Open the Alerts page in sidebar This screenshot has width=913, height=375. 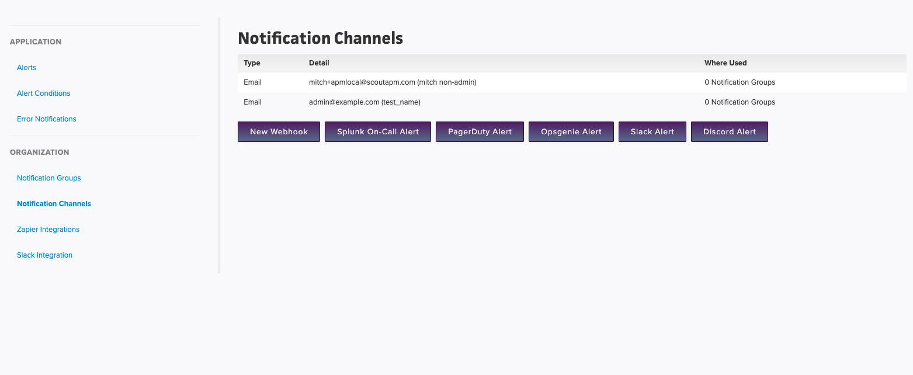[26, 68]
